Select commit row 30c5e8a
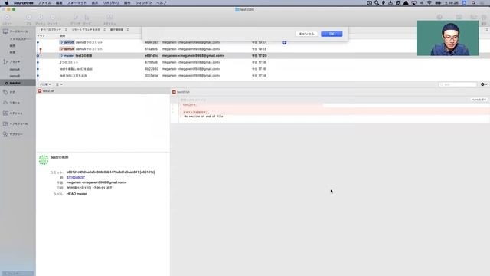Image resolution: width=490 pixels, height=276 pixels. click(263, 75)
